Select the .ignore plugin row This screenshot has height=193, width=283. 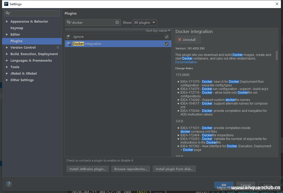point(118,37)
